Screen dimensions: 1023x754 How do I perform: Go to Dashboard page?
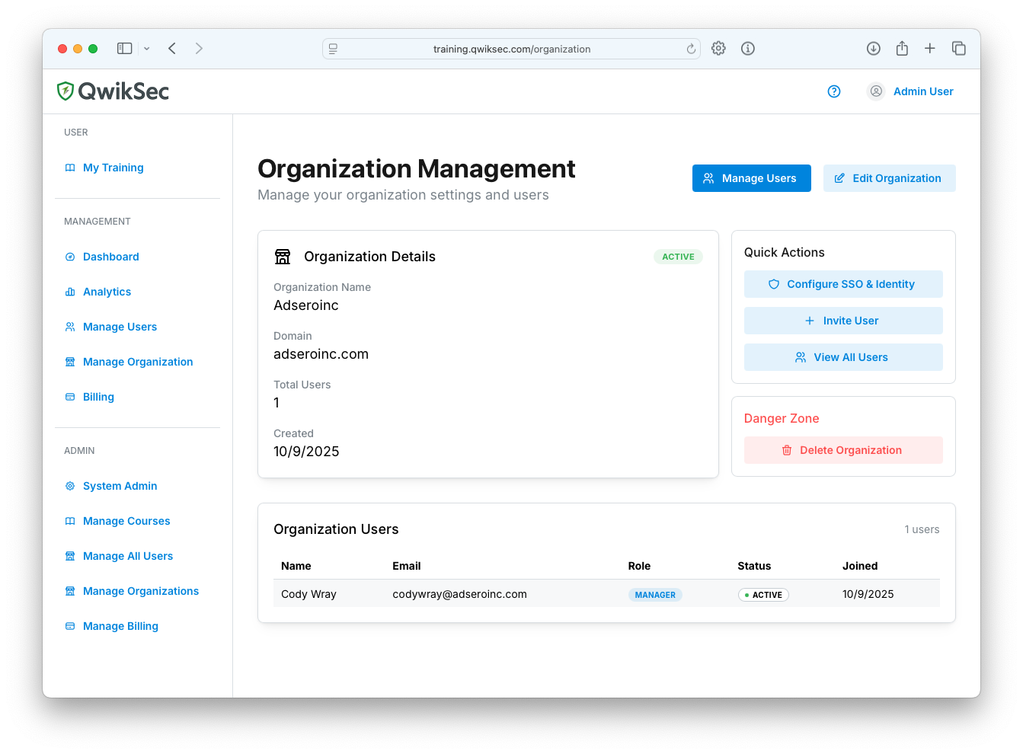[x=110, y=257]
